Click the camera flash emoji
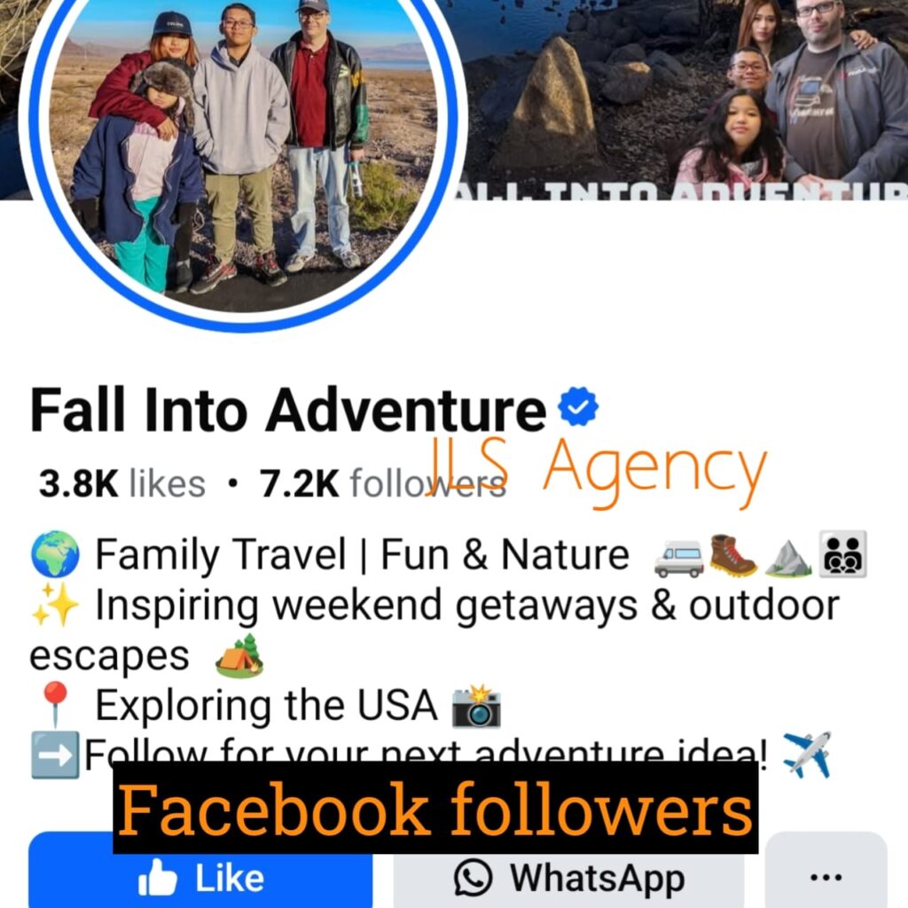 click(x=476, y=706)
